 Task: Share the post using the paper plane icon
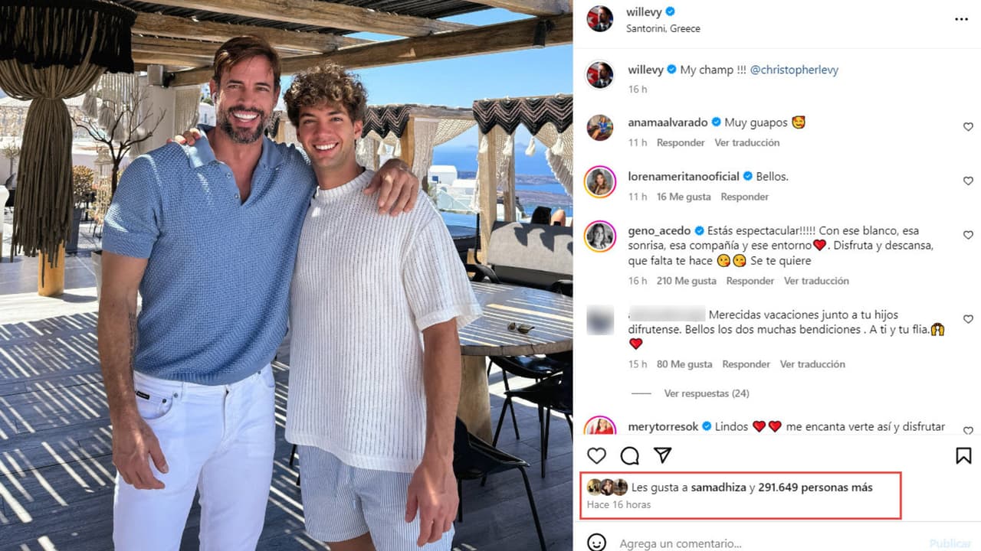pos(662,455)
